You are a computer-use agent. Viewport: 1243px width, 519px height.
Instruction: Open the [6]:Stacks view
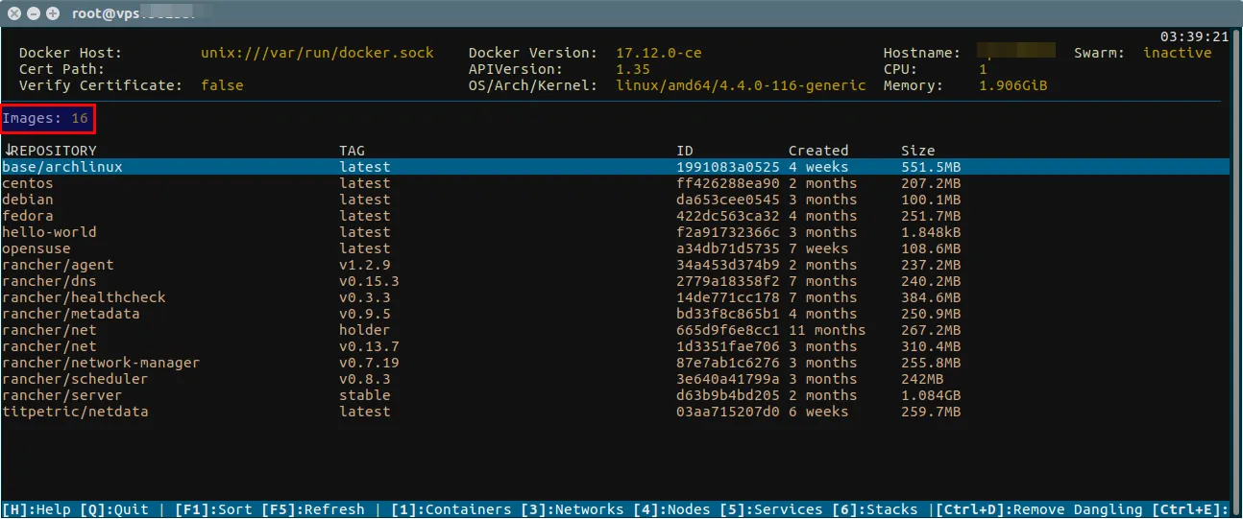(879, 509)
